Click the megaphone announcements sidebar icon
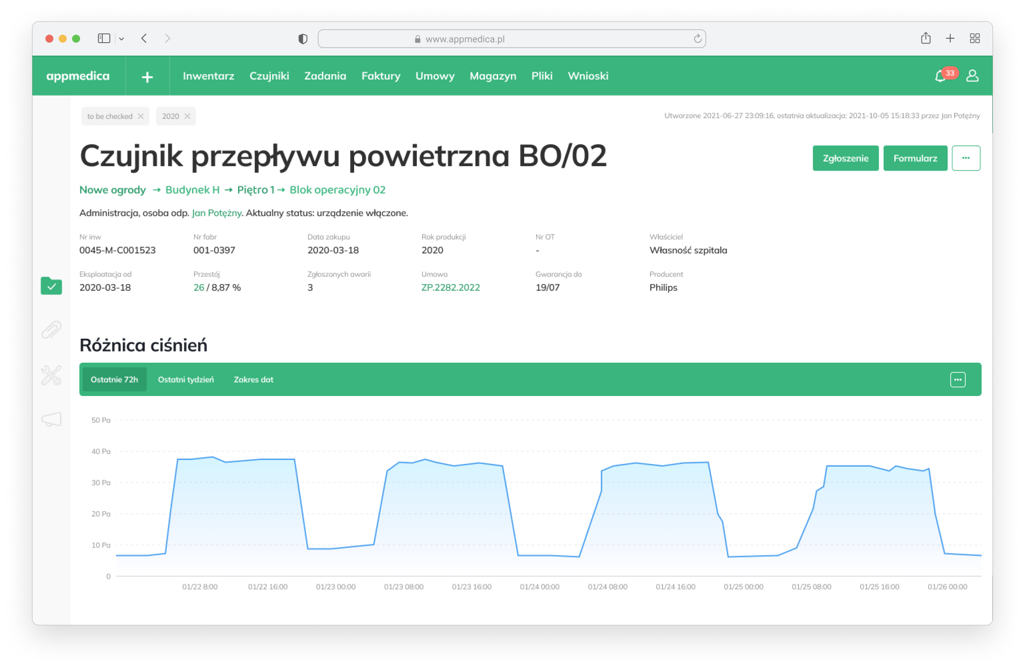Screen dimensions: 1025x668 coord(51,419)
